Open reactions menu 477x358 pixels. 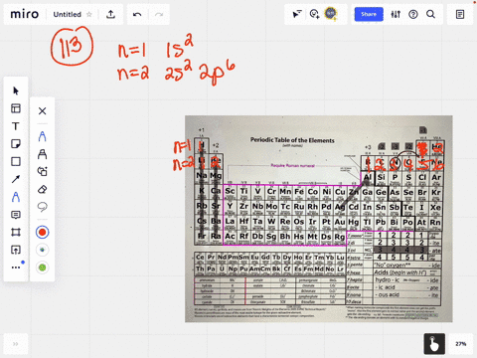pyautogui.click(x=314, y=14)
